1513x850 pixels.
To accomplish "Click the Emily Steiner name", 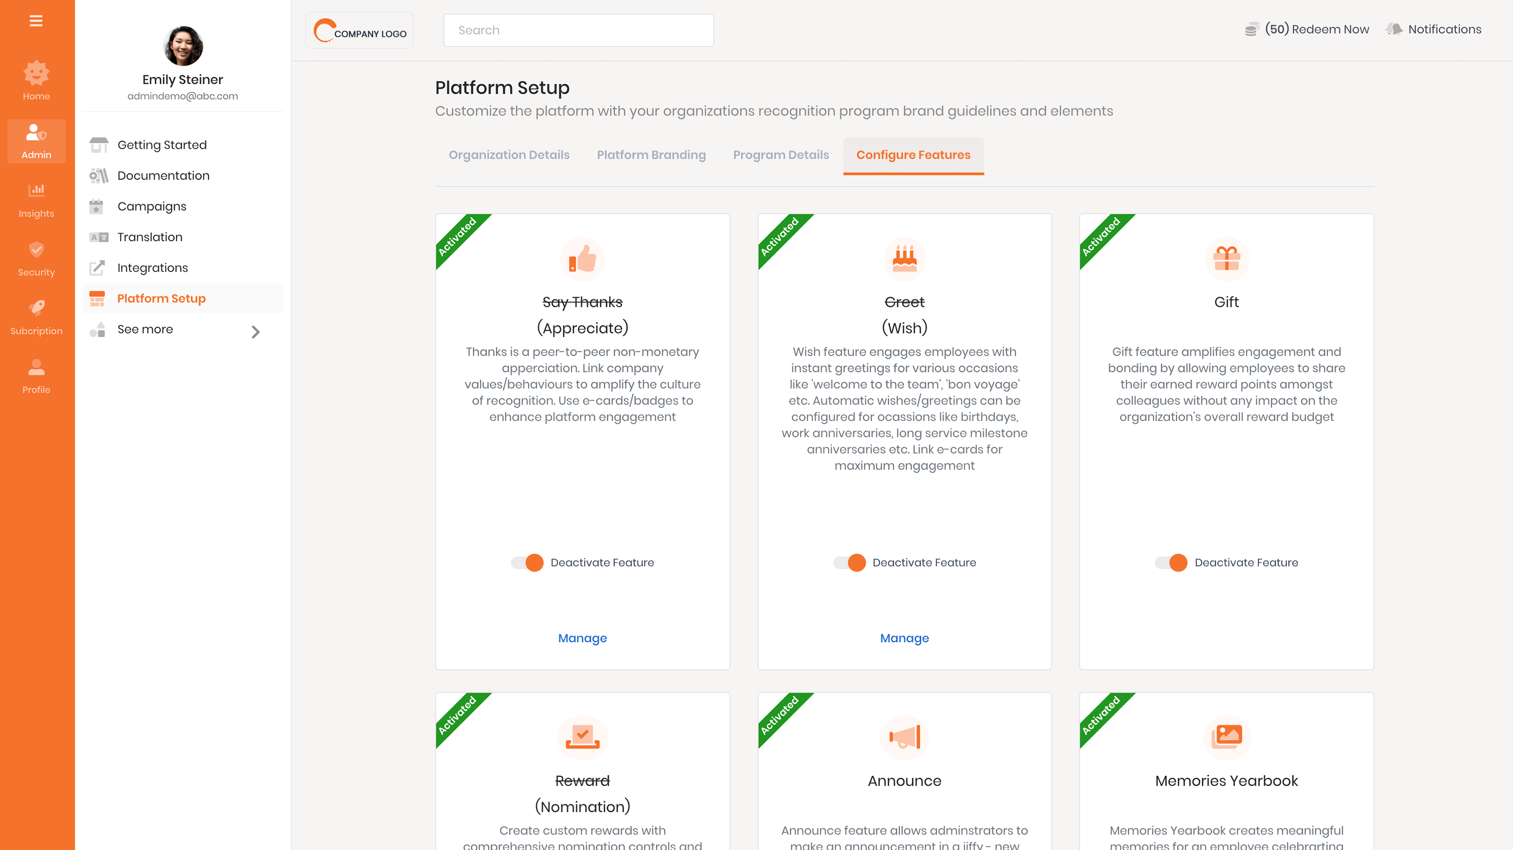I will pyautogui.click(x=183, y=80).
